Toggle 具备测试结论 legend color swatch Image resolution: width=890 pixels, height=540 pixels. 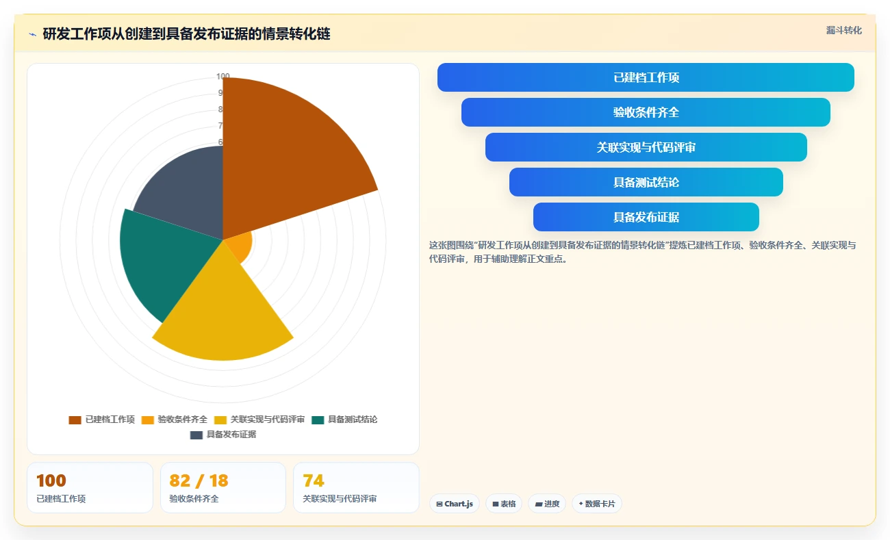coord(318,420)
